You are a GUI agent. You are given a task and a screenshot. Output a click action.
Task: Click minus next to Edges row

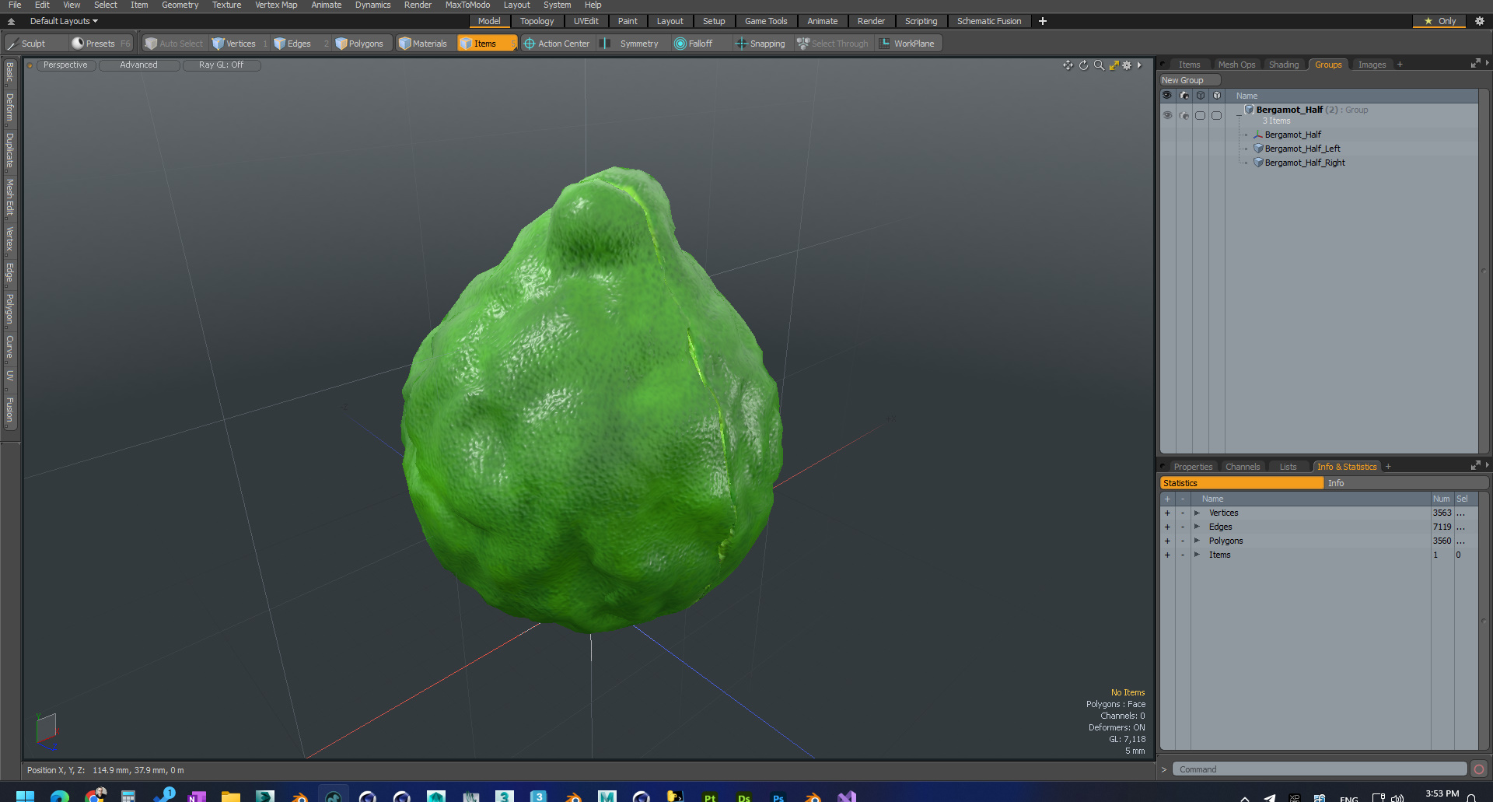pos(1183,527)
